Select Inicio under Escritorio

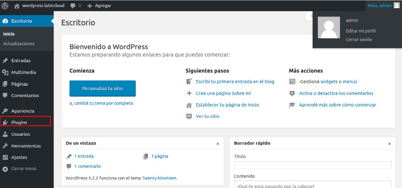click(9, 34)
